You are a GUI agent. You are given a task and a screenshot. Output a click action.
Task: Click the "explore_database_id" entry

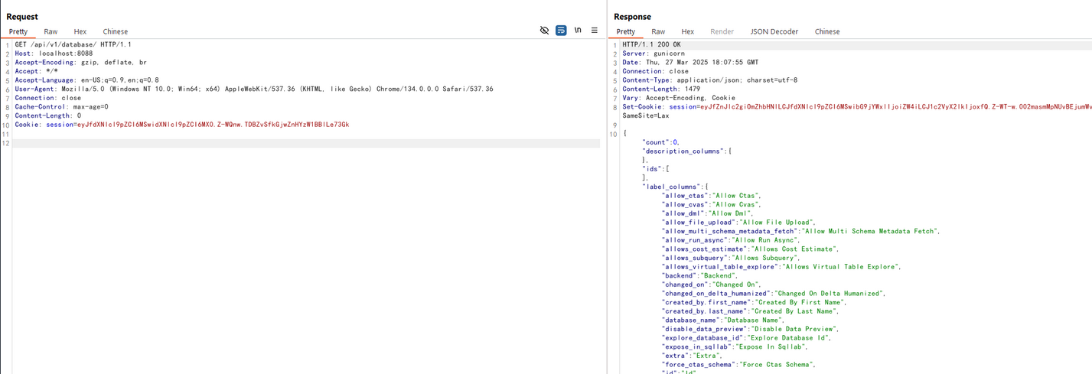747,338
